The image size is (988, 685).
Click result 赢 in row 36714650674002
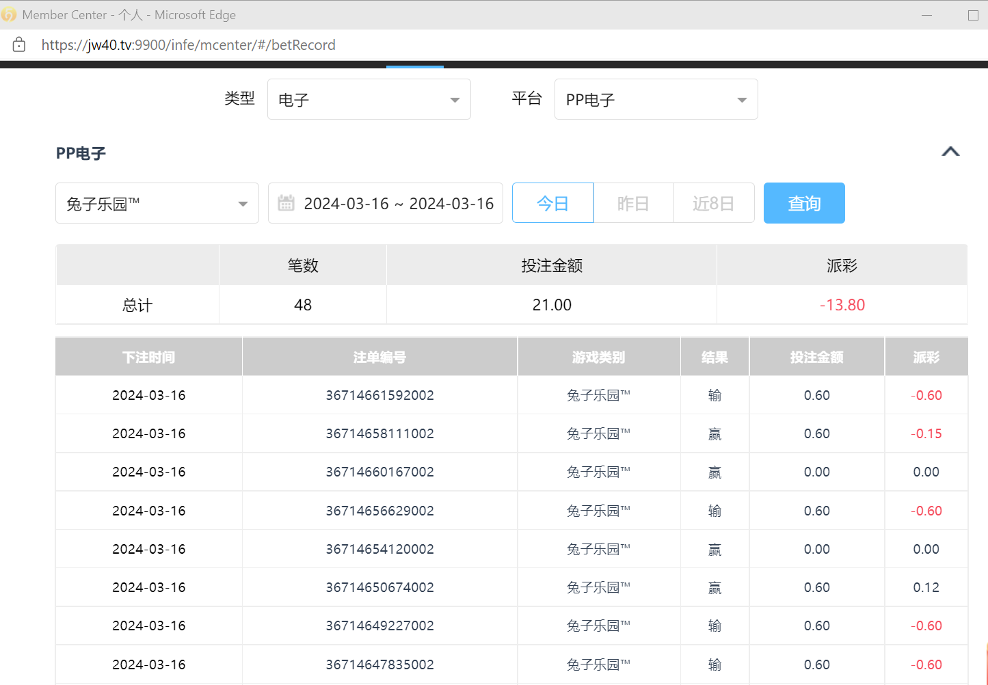[715, 587]
